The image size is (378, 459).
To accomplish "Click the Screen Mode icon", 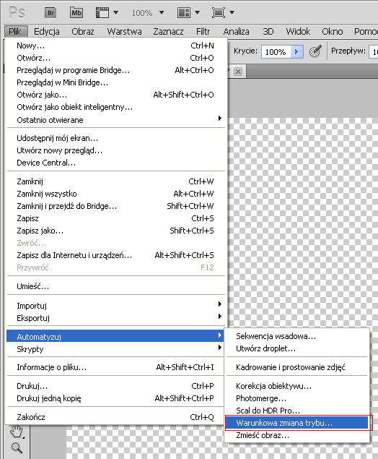I will [x=219, y=12].
